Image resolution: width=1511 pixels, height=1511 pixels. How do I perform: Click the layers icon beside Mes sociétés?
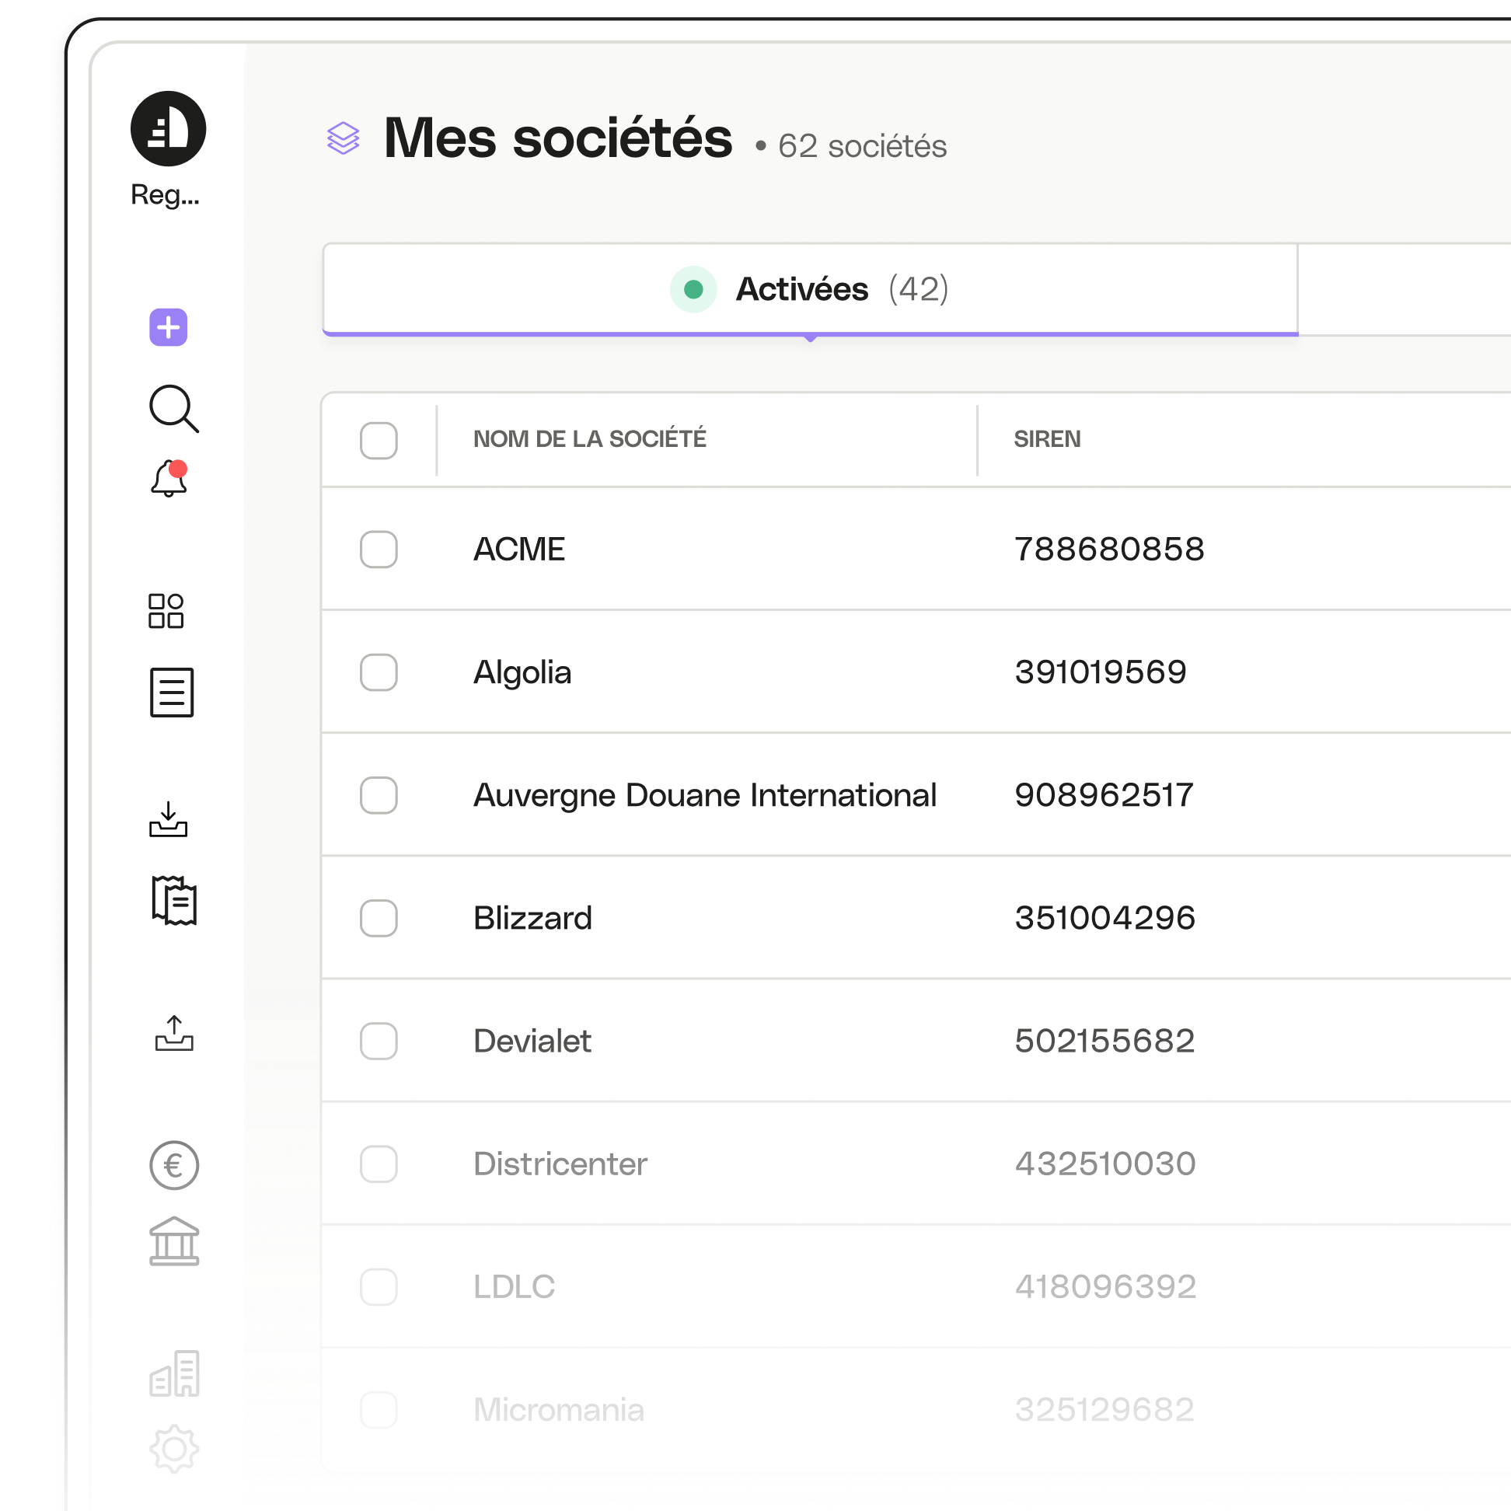click(344, 138)
